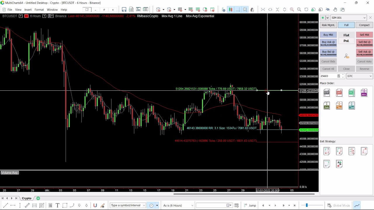Toggle the dotted tracking button on bottom toolbar
The image size is (374, 210).
[357, 205]
